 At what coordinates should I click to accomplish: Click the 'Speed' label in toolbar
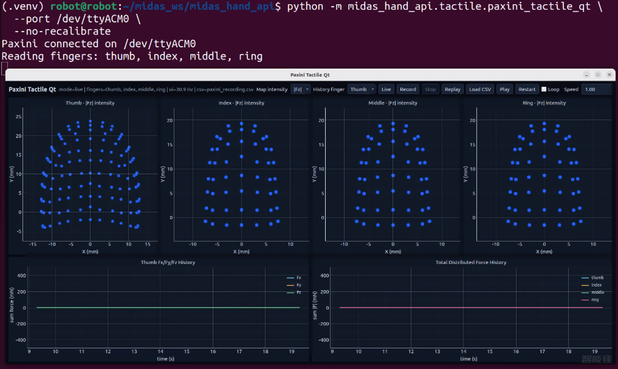pos(571,89)
